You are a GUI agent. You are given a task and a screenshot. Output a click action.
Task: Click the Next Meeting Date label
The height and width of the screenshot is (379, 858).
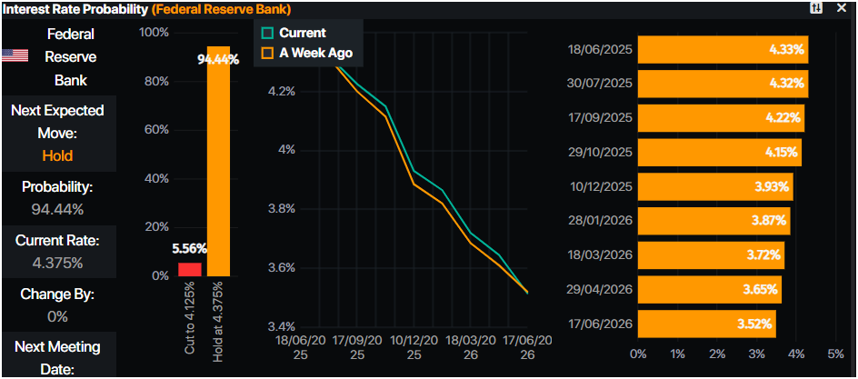pos(57,357)
